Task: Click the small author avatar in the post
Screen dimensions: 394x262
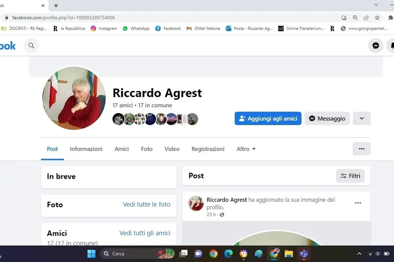Action: pos(196,203)
